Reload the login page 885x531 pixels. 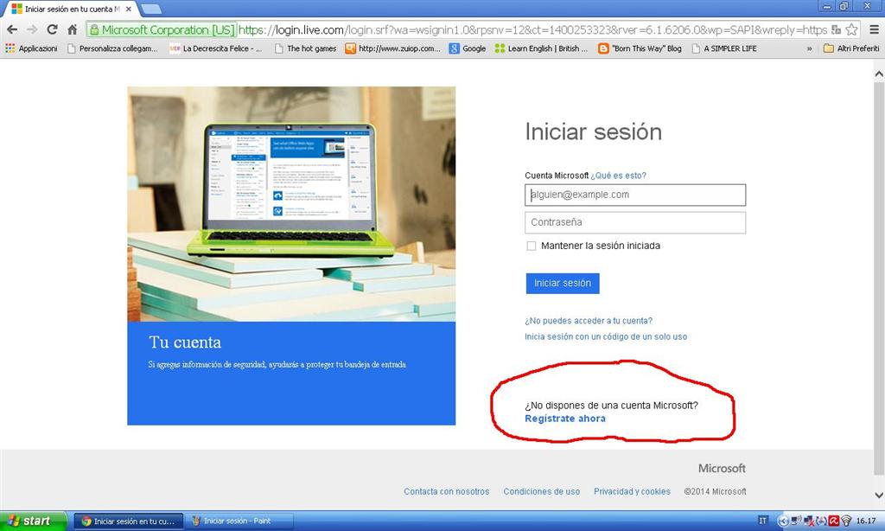coord(52,29)
